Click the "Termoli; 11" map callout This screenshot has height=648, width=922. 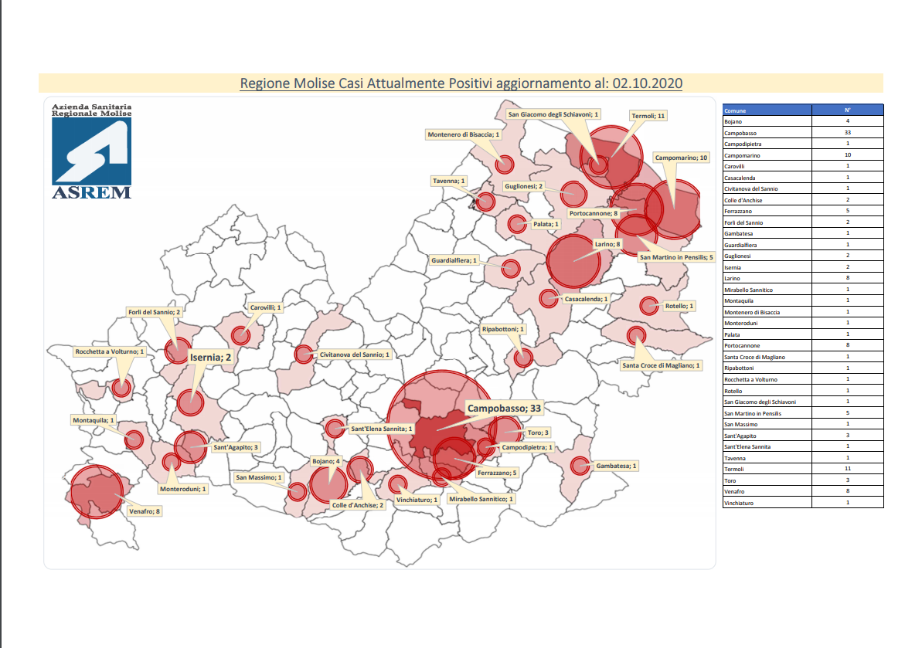[648, 116]
